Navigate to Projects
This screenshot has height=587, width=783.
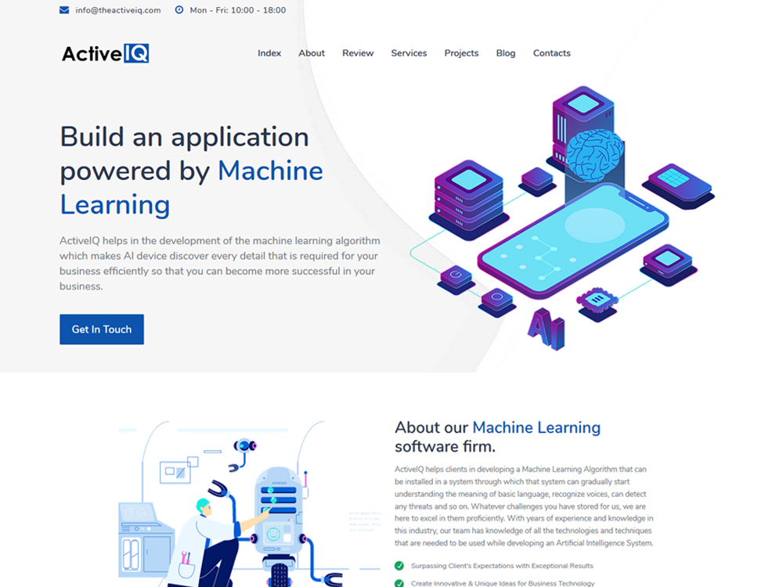pyautogui.click(x=461, y=53)
